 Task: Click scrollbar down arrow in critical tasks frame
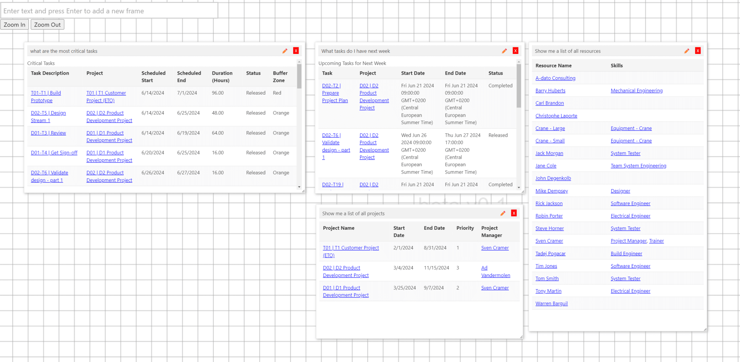tap(299, 187)
